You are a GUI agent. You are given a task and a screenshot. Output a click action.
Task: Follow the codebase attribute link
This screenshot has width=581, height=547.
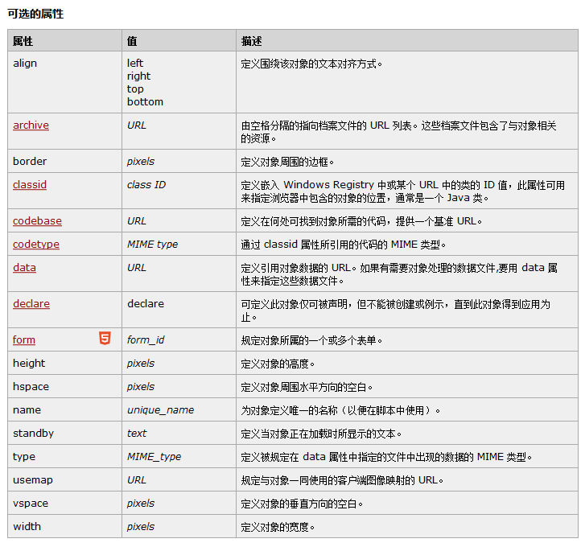[37, 220]
